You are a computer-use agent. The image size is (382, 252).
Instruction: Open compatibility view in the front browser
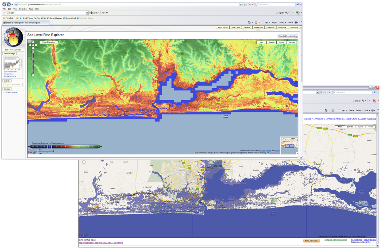pyautogui.click(x=244, y=4)
